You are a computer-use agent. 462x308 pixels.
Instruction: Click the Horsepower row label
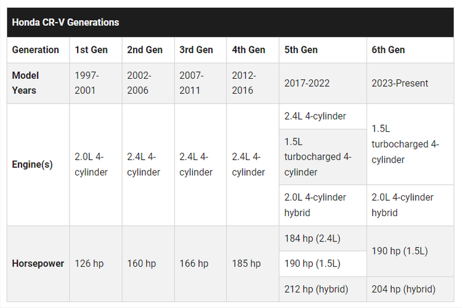click(38, 264)
